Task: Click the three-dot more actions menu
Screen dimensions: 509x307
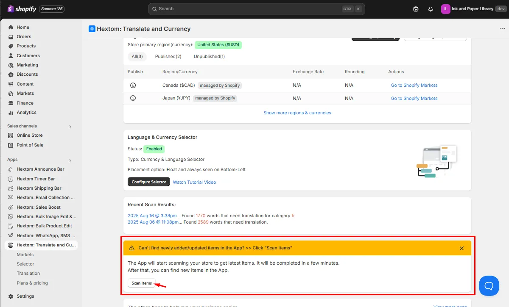Action: coord(503,29)
